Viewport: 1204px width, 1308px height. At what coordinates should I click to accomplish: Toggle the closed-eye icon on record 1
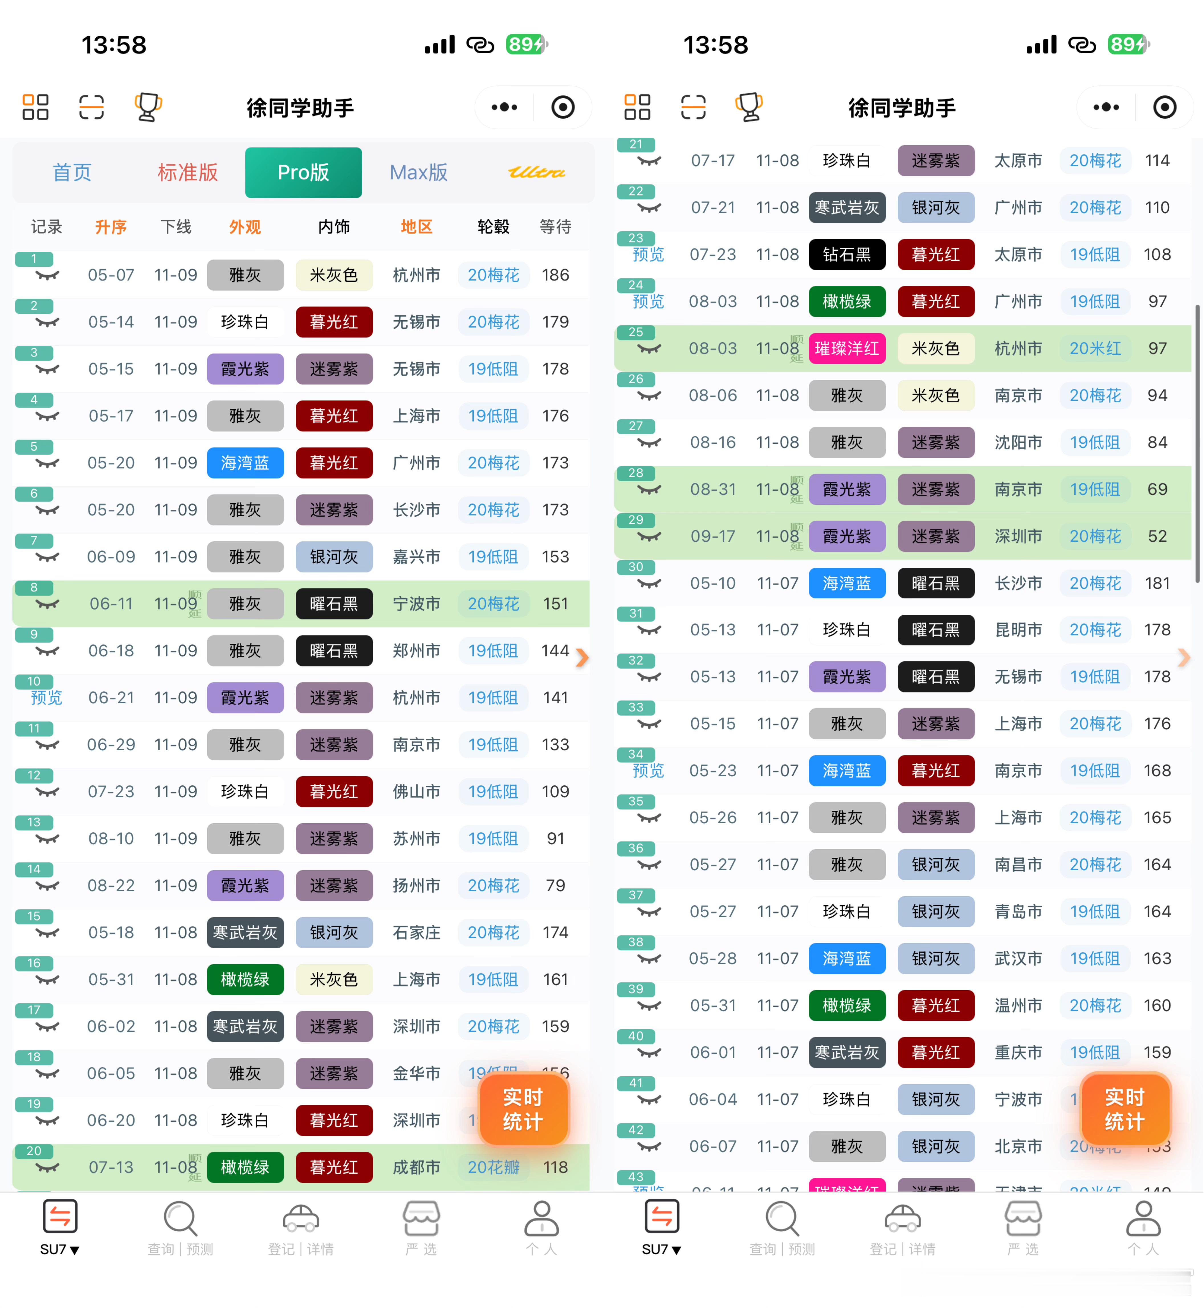coord(47,276)
